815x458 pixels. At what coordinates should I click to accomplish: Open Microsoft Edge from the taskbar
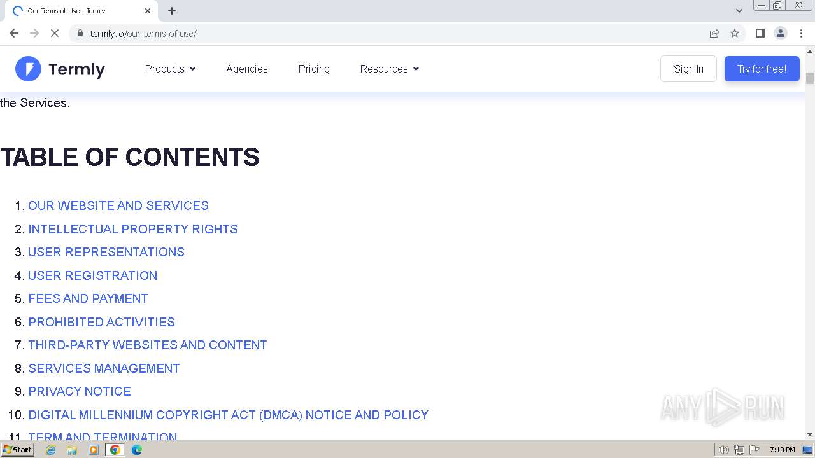coord(137,450)
